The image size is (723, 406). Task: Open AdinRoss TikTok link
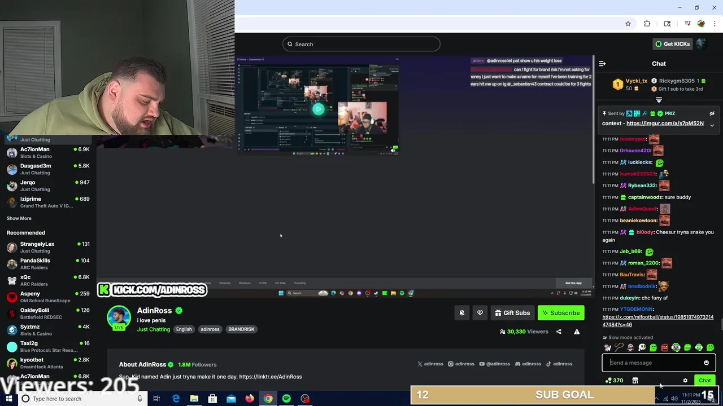click(559, 364)
